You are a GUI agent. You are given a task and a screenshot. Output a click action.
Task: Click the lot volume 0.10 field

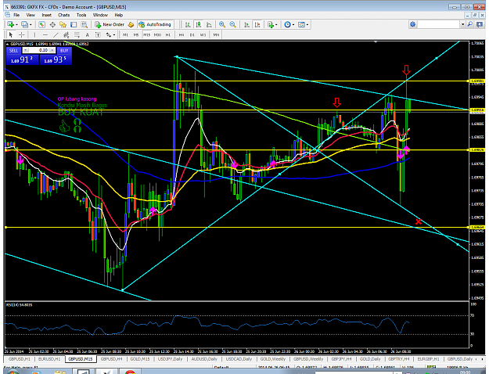point(38,50)
